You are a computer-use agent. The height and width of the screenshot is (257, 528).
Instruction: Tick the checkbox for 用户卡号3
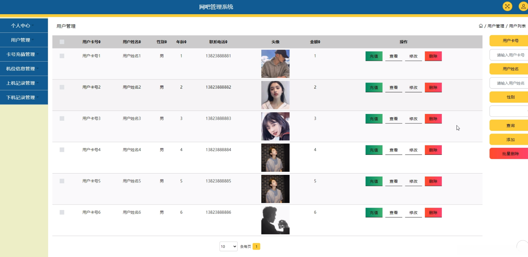click(x=62, y=118)
